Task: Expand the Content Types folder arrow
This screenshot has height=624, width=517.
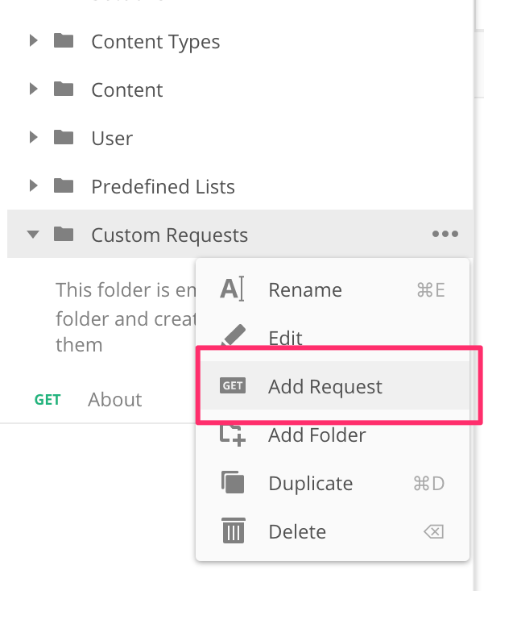Action: 33,41
